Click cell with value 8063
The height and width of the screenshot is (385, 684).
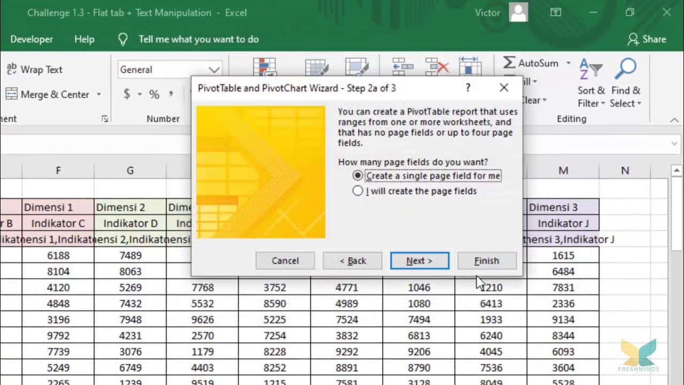click(x=130, y=272)
